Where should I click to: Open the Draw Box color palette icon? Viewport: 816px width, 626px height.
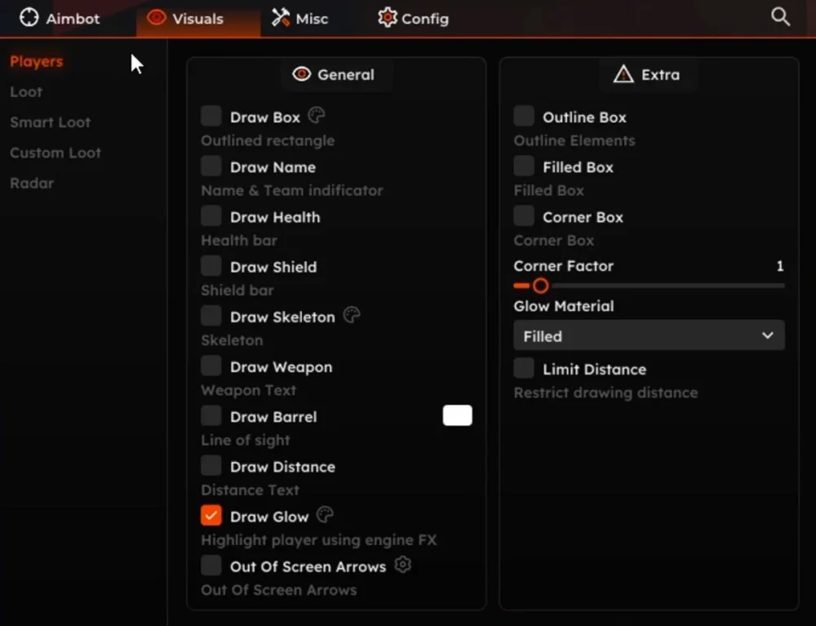click(x=317, y=116)
